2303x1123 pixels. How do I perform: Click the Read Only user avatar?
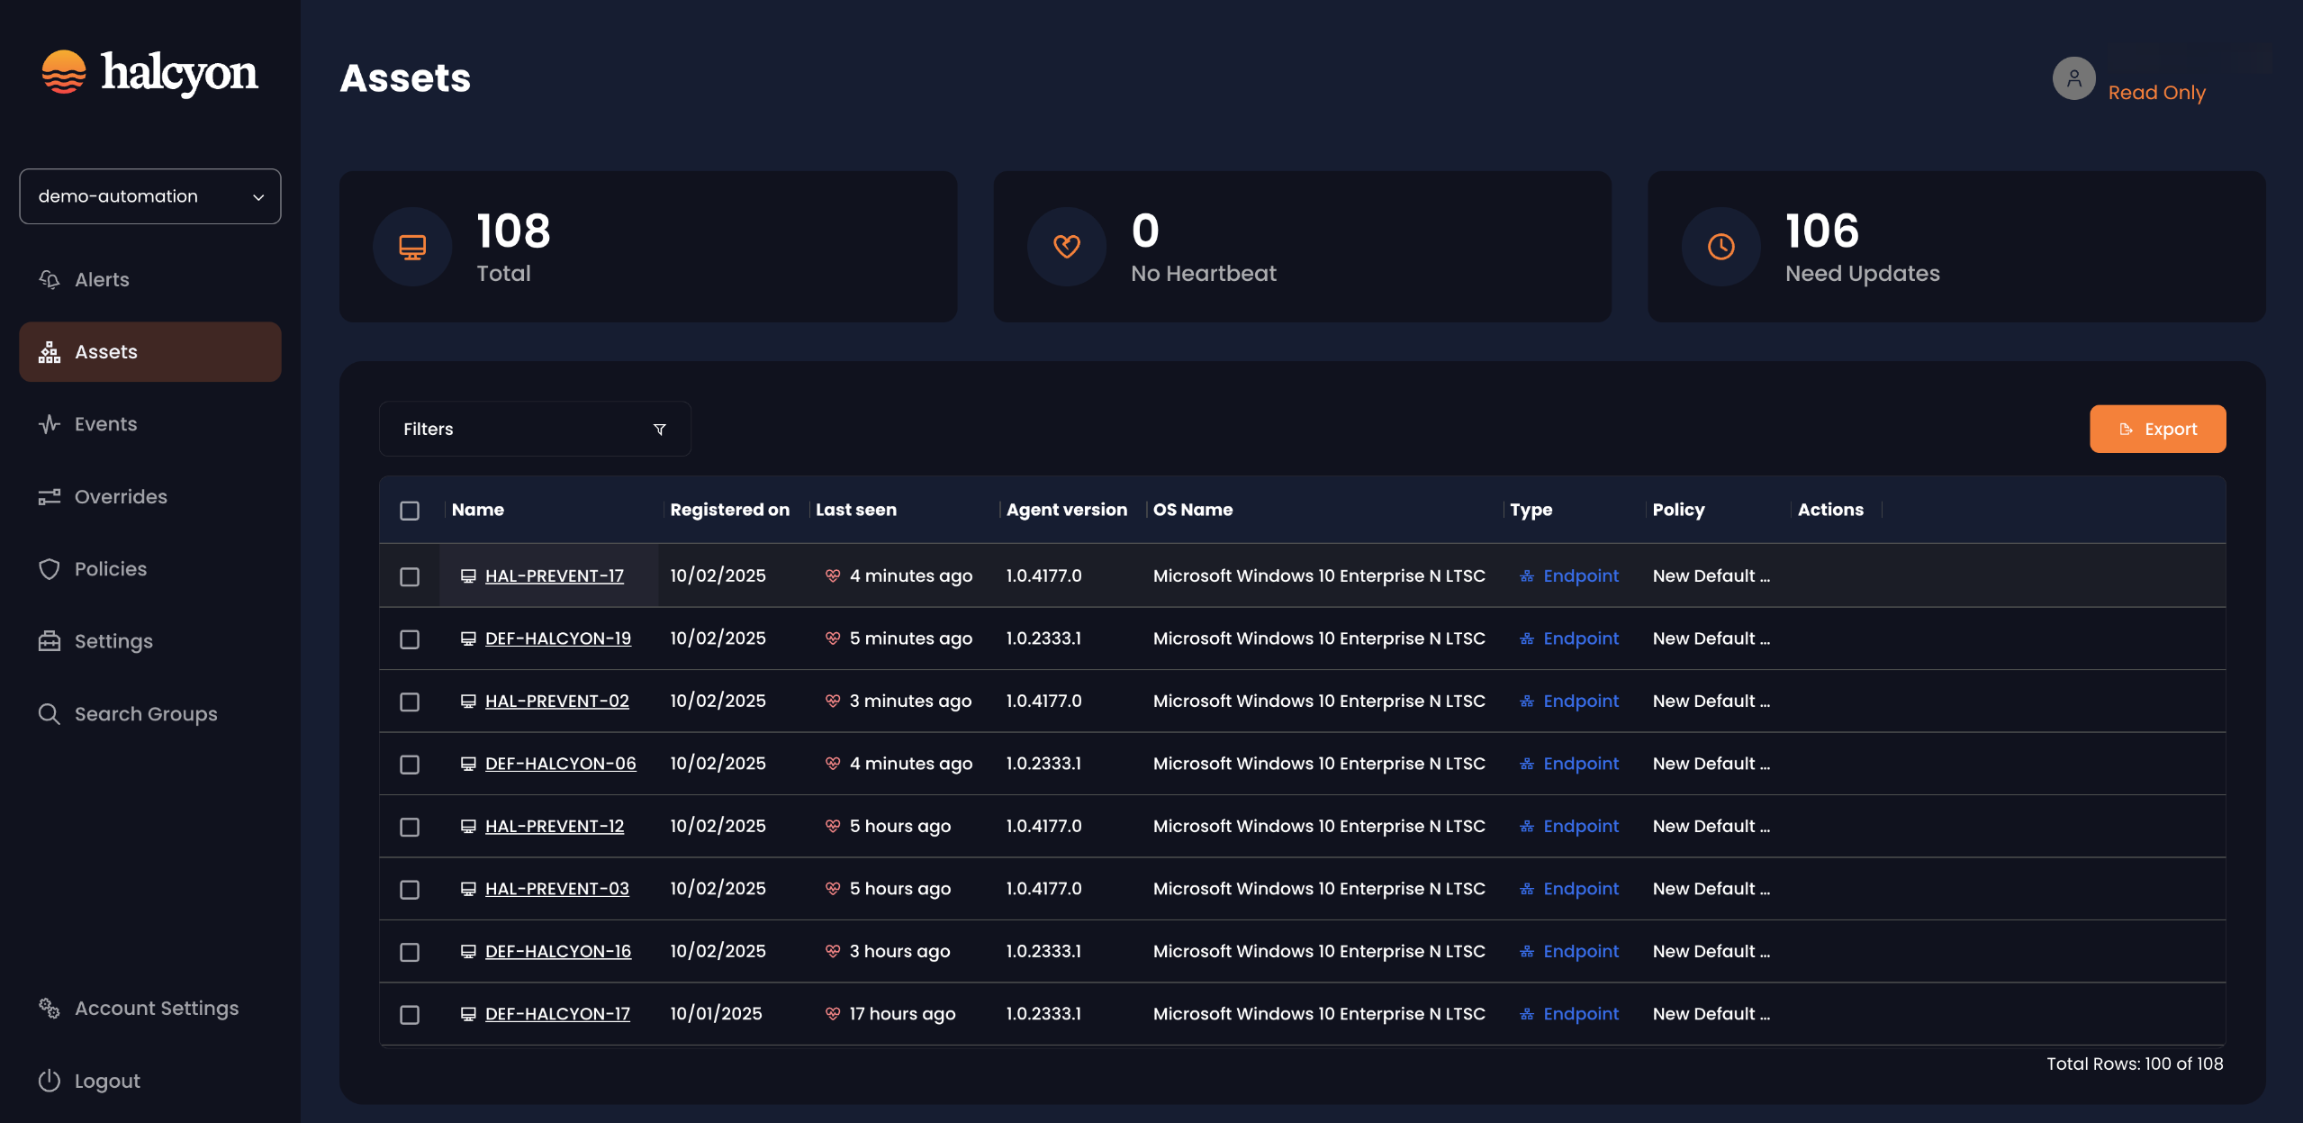point(2073,78)
